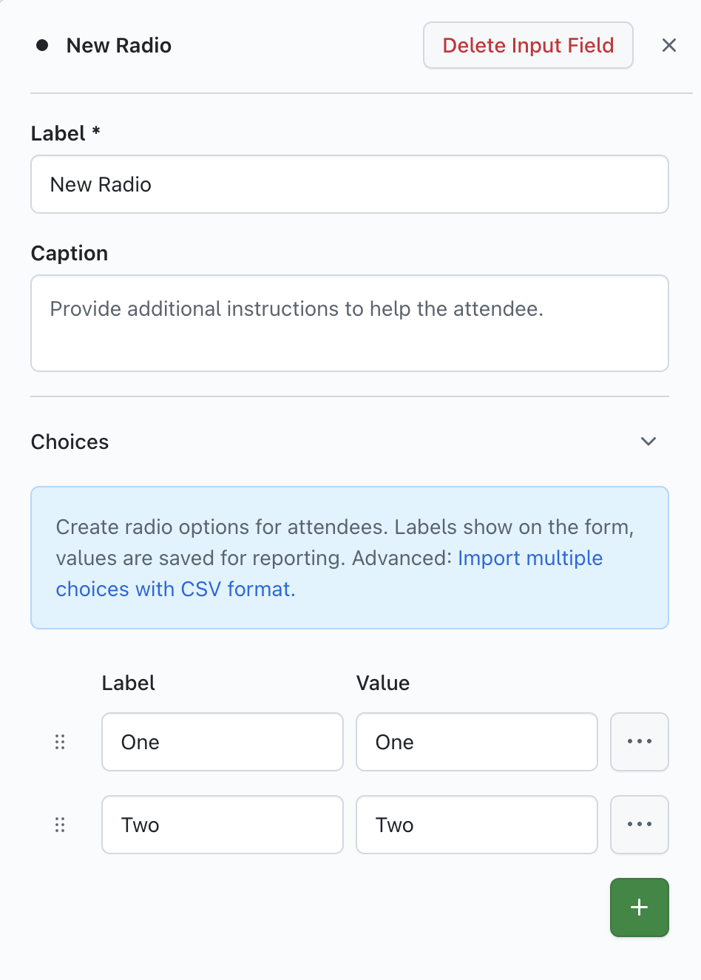Click the Label field containing Two
The image size is (701, 980).
click(222, 825)
